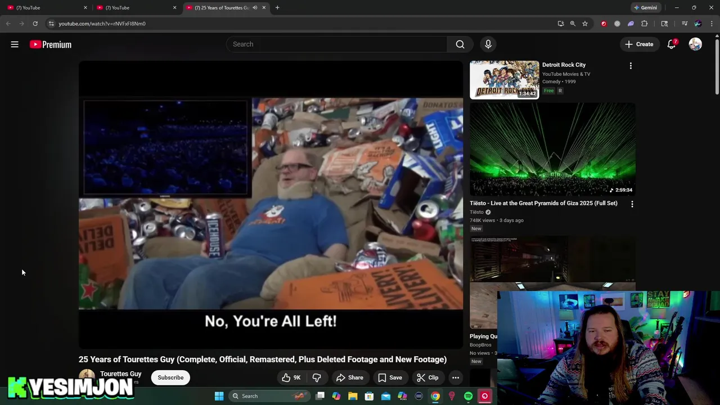Open the Tiësto Live at Pyramids title
This screenshot has width=720, height=405.
click(543, 203)
